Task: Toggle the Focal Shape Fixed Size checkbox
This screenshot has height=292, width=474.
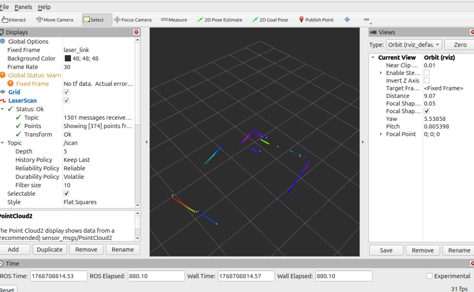Action: (426, 111)
